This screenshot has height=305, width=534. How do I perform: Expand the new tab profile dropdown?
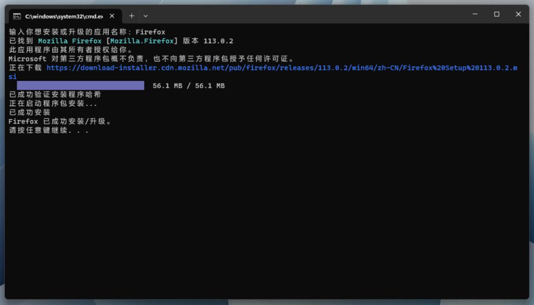point(145,16)
